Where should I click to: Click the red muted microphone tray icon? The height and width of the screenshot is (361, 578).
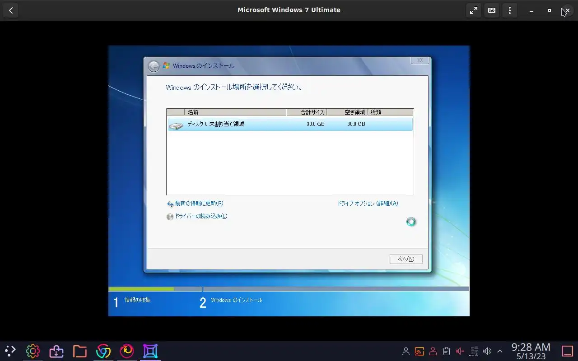click(460, 351)
